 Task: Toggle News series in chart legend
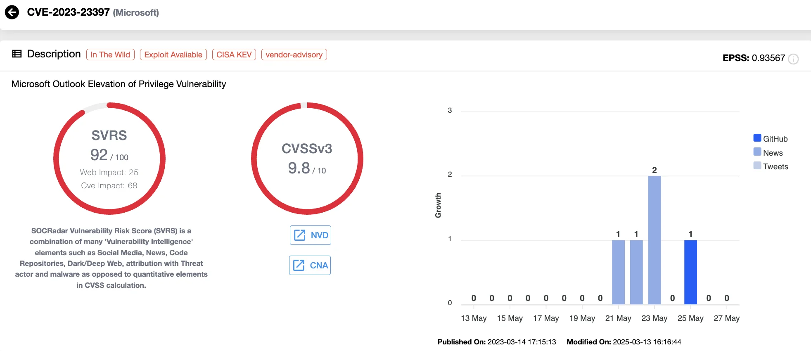pos(768,153)
